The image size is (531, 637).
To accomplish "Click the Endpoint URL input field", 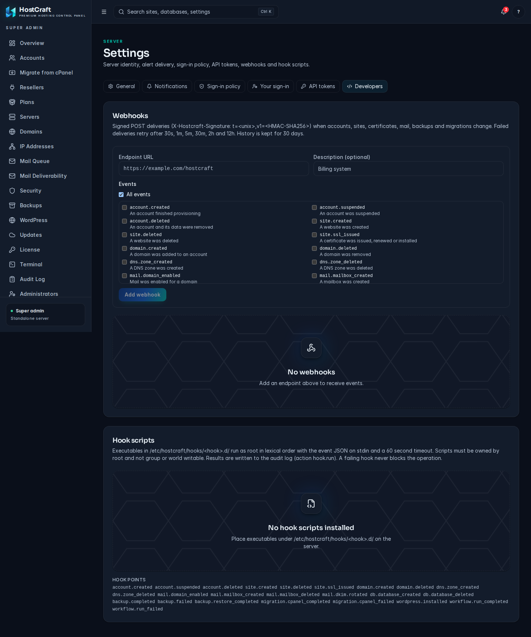I will (x=214, y=169).
